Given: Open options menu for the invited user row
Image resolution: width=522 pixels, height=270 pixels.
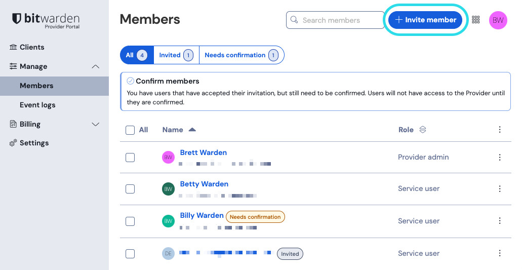Looking at the screenshot, I should (x=499, y=253).
